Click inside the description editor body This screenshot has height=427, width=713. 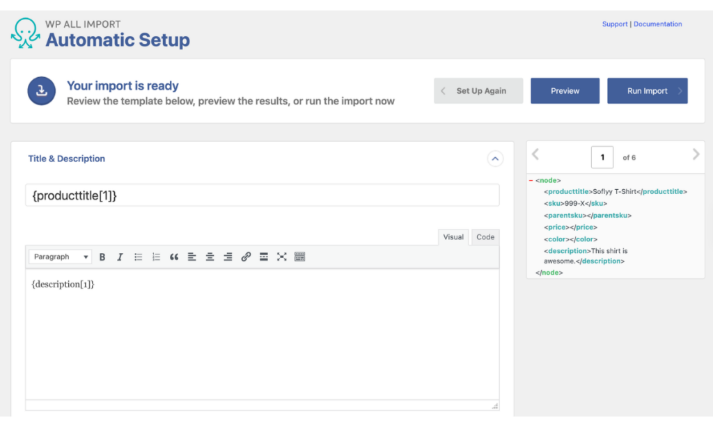pos(263,334)
